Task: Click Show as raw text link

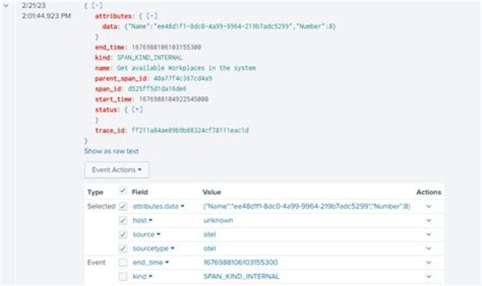Action: click(111, 151)
